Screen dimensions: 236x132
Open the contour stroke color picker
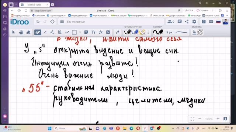[158, 32]
